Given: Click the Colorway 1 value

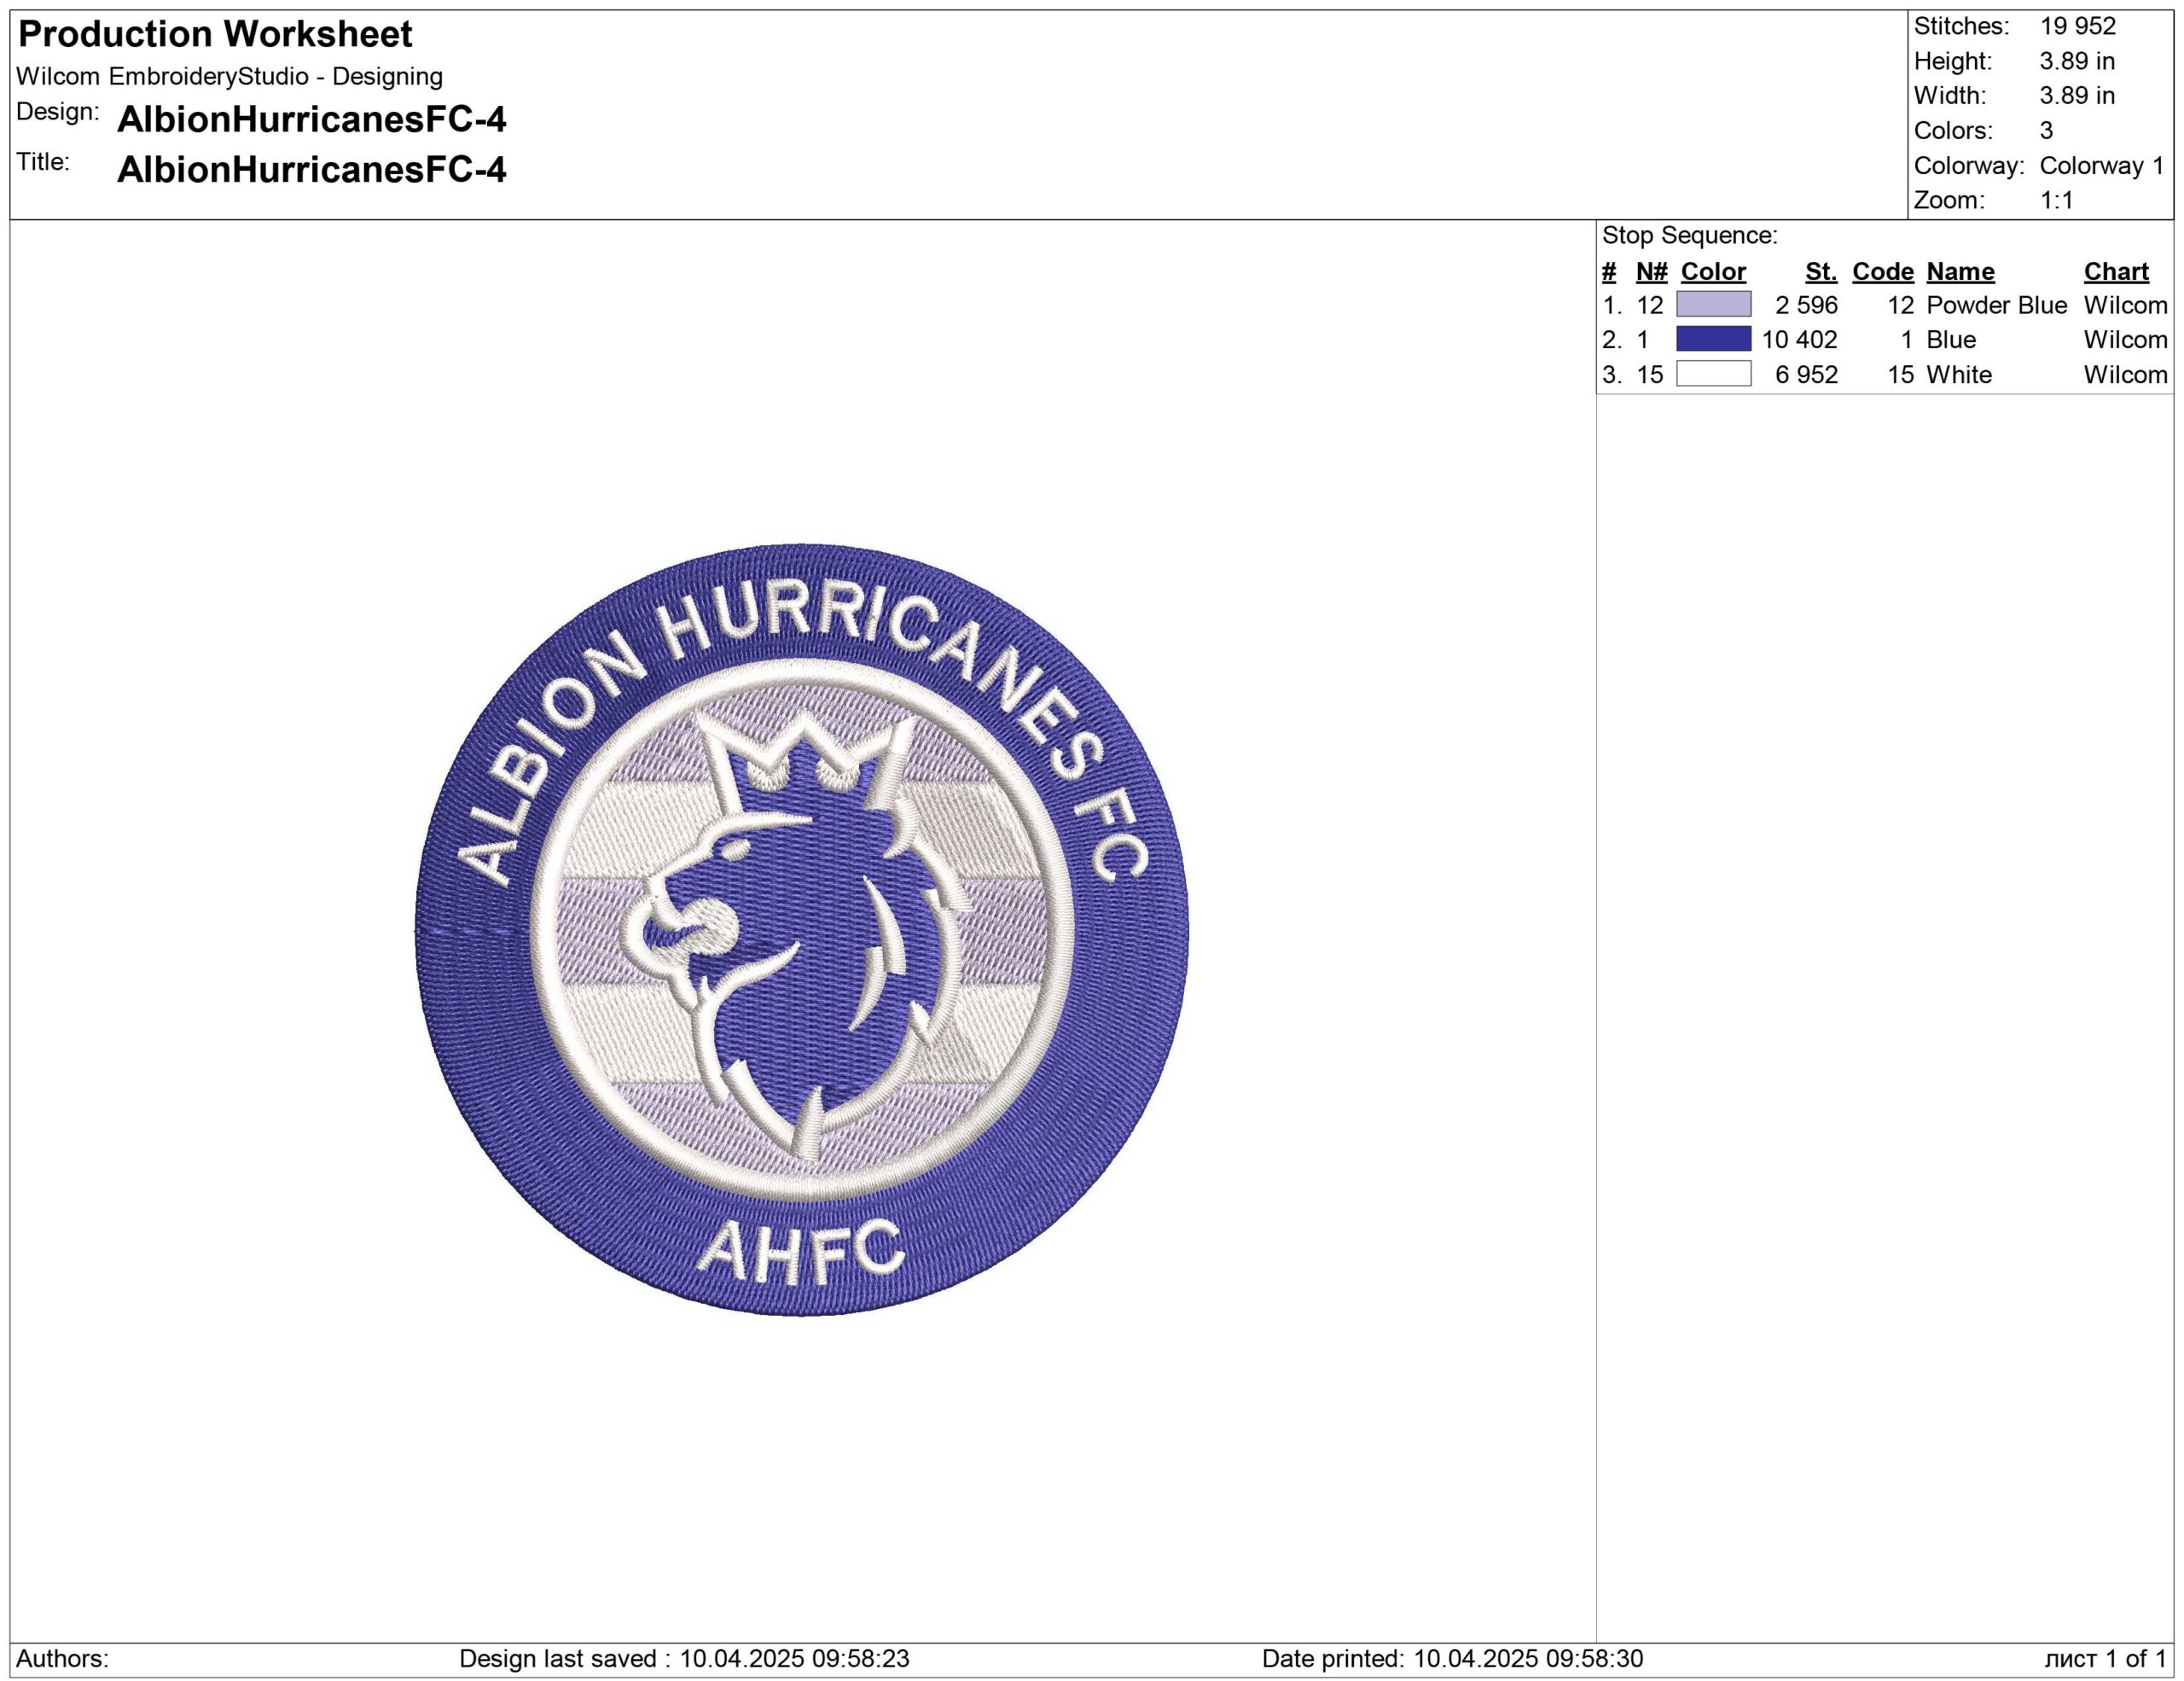Looking at the screenshot, I should click(2101, 166).
